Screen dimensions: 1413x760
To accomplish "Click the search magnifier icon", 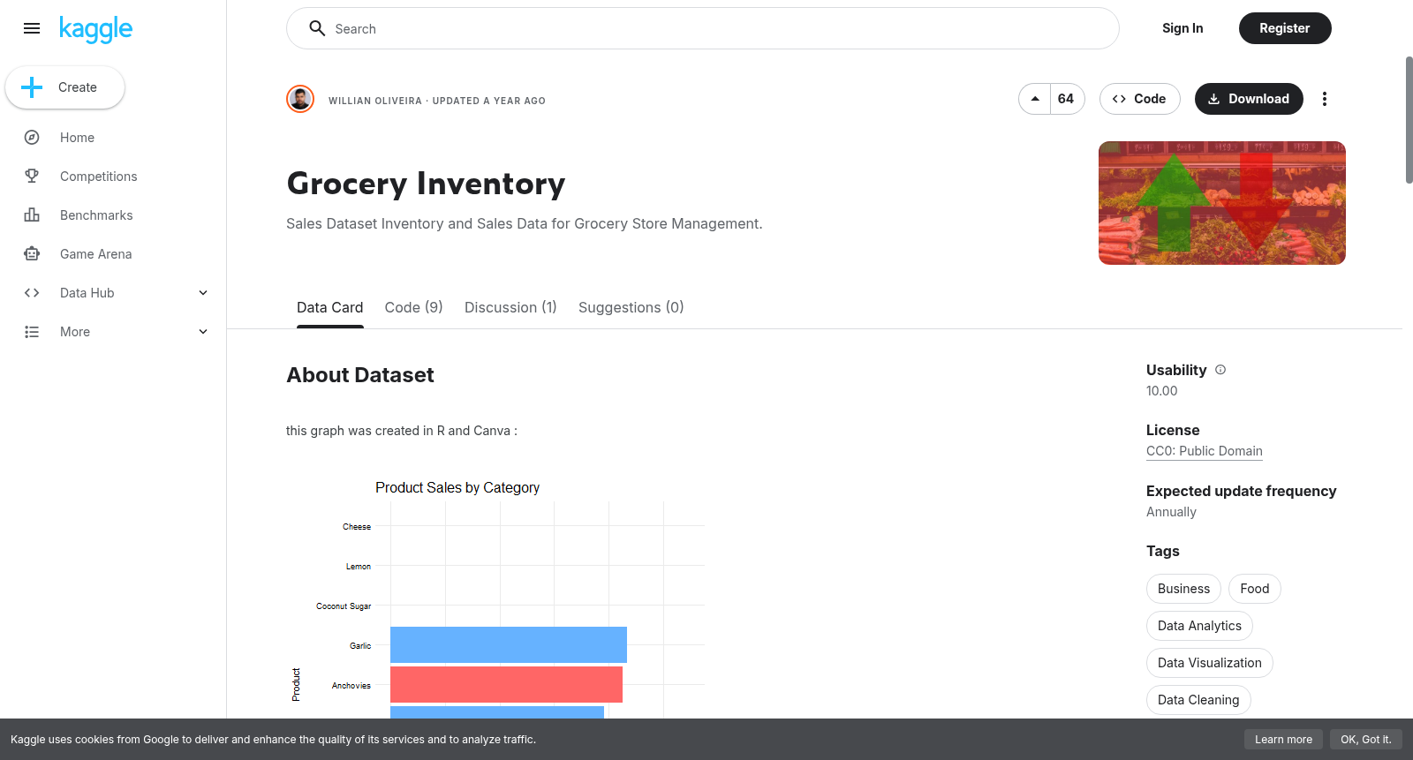I will tap(317, 28).
